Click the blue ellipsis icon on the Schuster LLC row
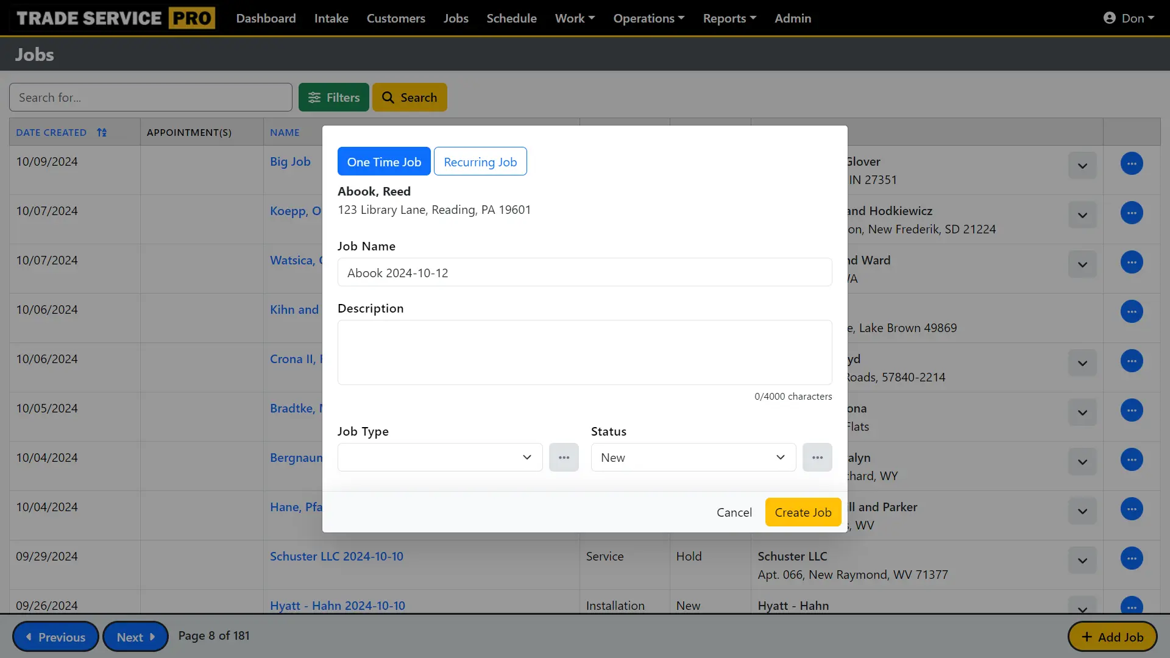Screen dimensions: 1170x658 (1132, 559)
